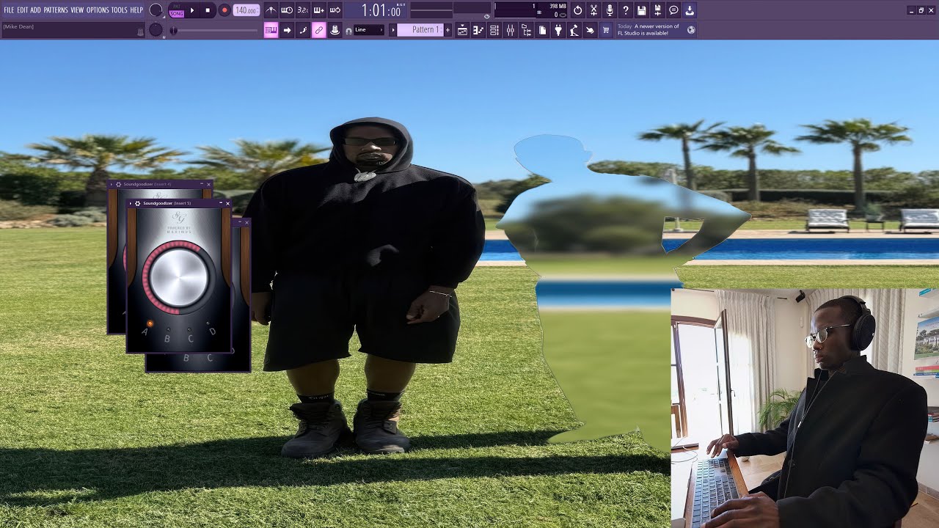The width and height of the screenshot is (939, 528).
Task: Toggle the PAT/SONG mode switch
Action: click(x=176, y=10)
